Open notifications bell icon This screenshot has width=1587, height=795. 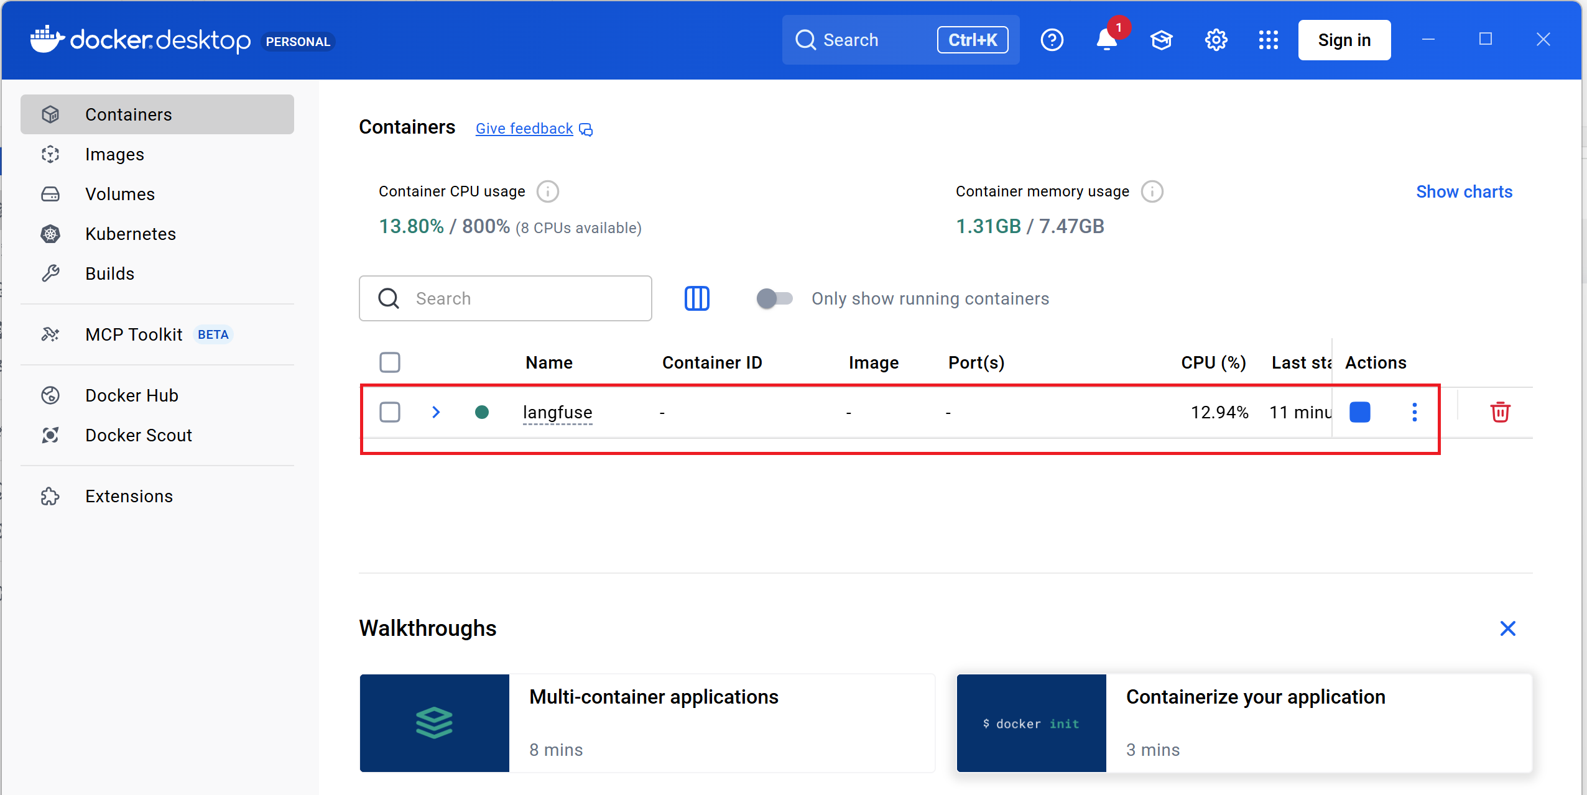click(x=1106, y=40)
